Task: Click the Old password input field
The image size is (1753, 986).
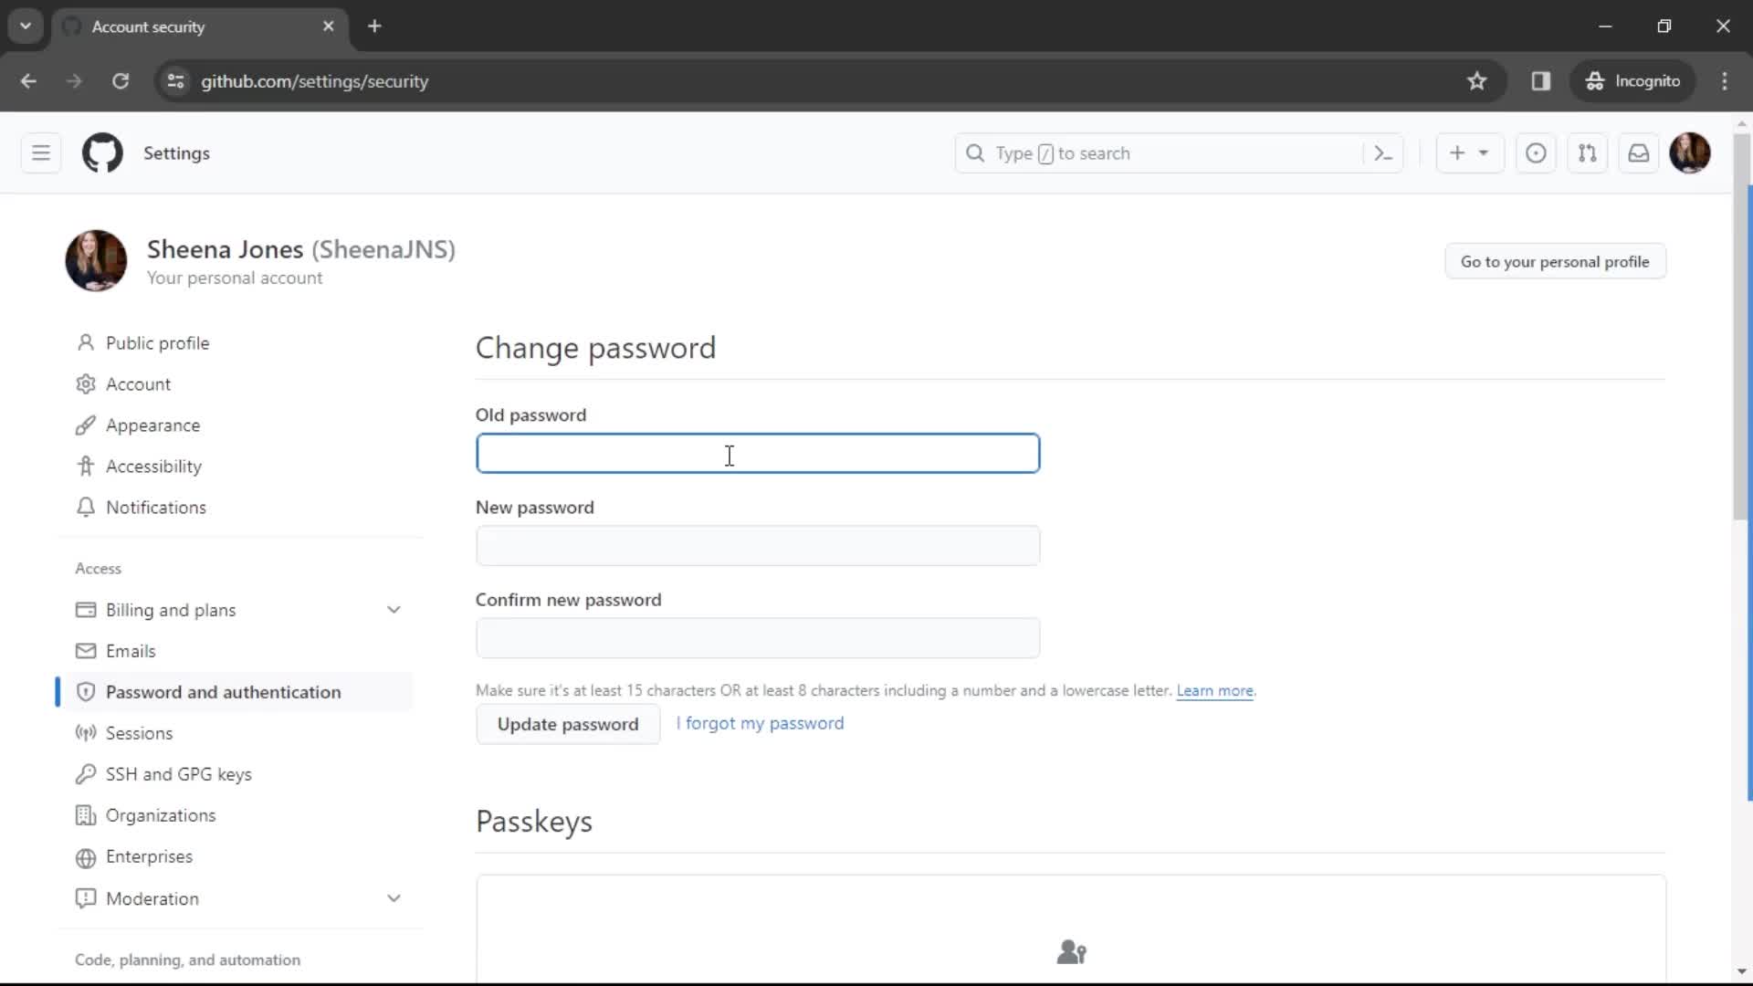Action: pos(757,453)
